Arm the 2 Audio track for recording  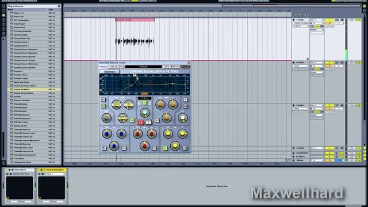click(342, 63)
